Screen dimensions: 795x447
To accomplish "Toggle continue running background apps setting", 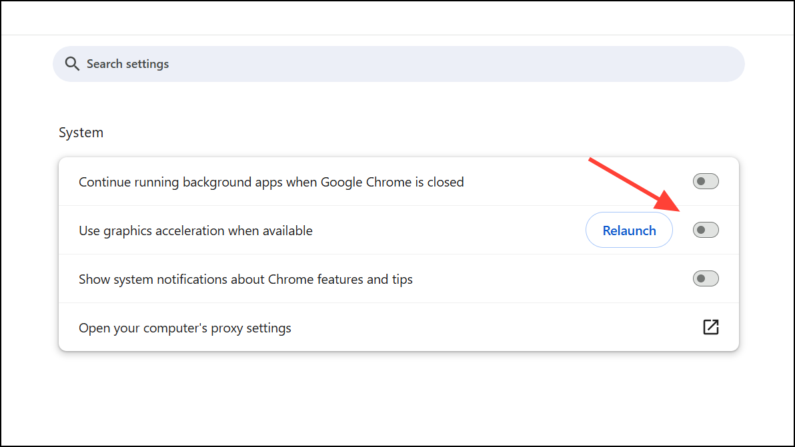I will pyautogui.click(x=705, y=181).
